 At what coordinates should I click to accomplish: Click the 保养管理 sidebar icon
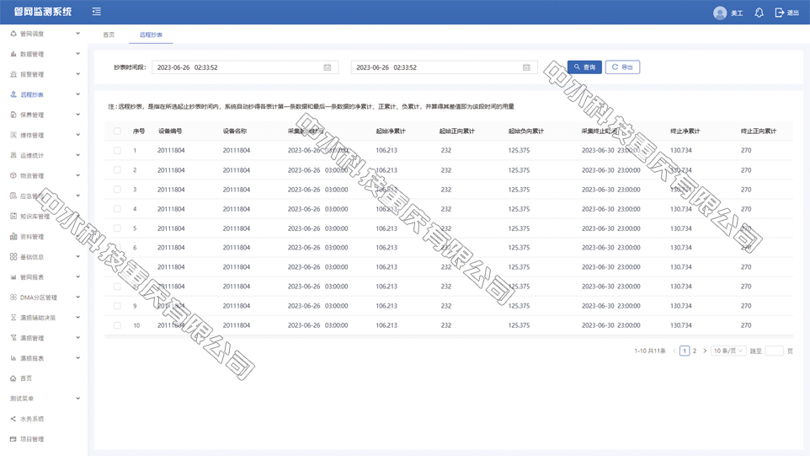coord(13,115)
